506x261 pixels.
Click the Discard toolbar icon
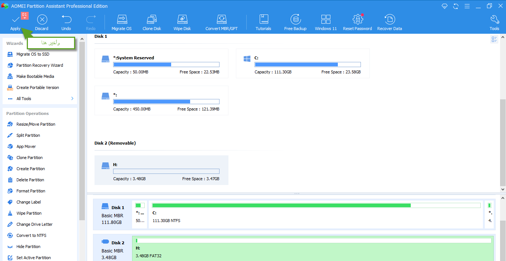42,20
